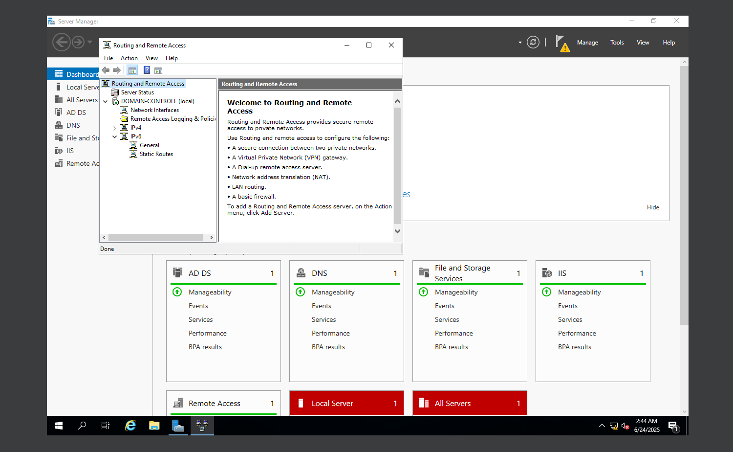This screenshot has width=733, height=452.
Task: Click the Remote Access Logging & Policies folder icon
Action: tap(124, 119)
